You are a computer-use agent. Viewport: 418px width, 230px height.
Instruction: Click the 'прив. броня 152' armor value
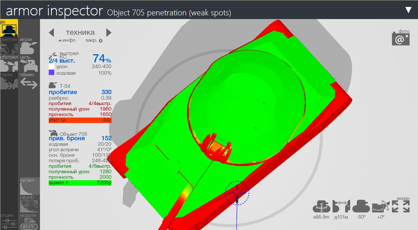[x=80, y=138]
